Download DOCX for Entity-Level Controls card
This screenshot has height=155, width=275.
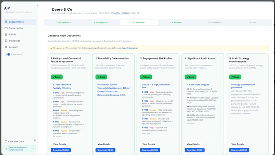click(x=61, y=150)
